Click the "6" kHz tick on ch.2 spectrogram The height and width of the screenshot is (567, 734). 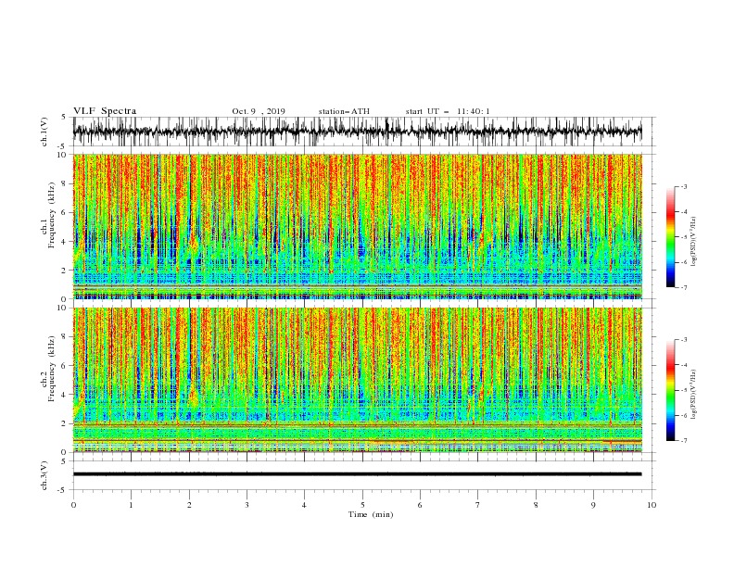tap(65, 366)
